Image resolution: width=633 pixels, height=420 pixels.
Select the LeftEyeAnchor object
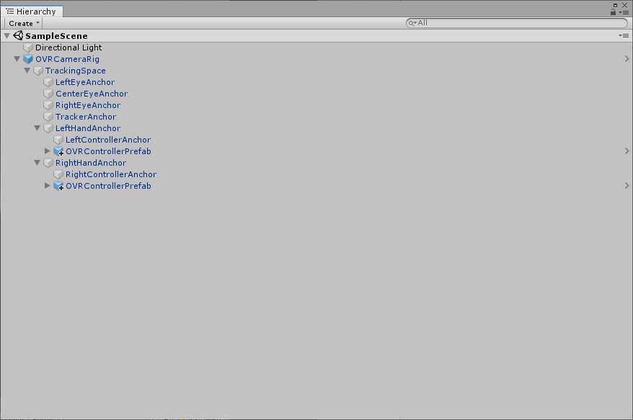coord(85,82)
